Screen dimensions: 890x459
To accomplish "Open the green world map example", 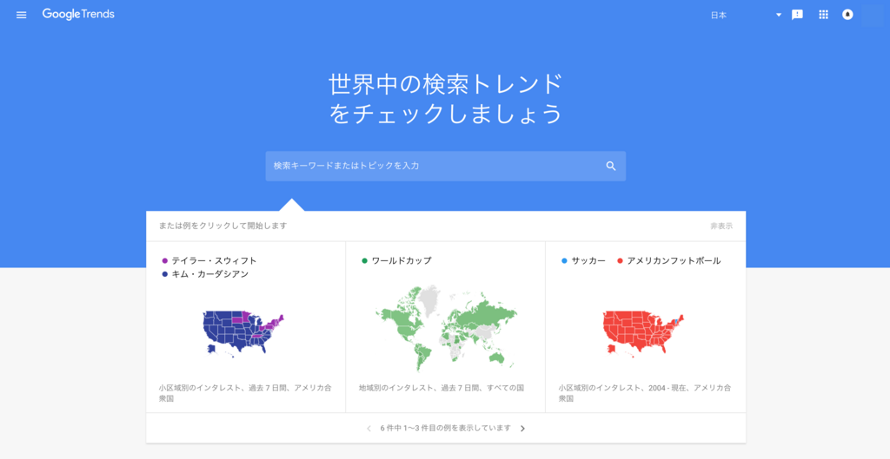I will [446, 327].
